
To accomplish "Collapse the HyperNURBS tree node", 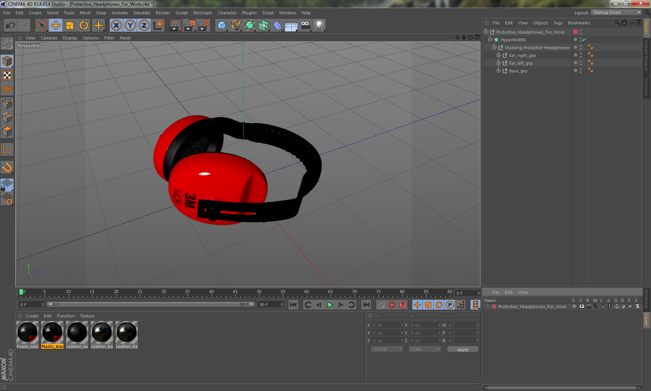I will (490, 40).
